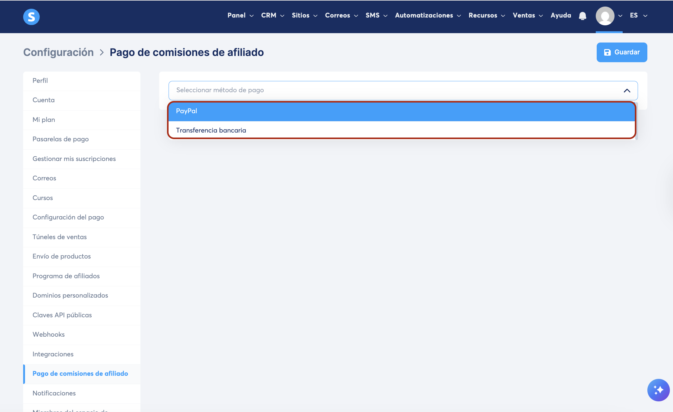This screenshot has width=673, height=412.
Task: Open the AI assistant sparkle button
Action: click(658, 390)
